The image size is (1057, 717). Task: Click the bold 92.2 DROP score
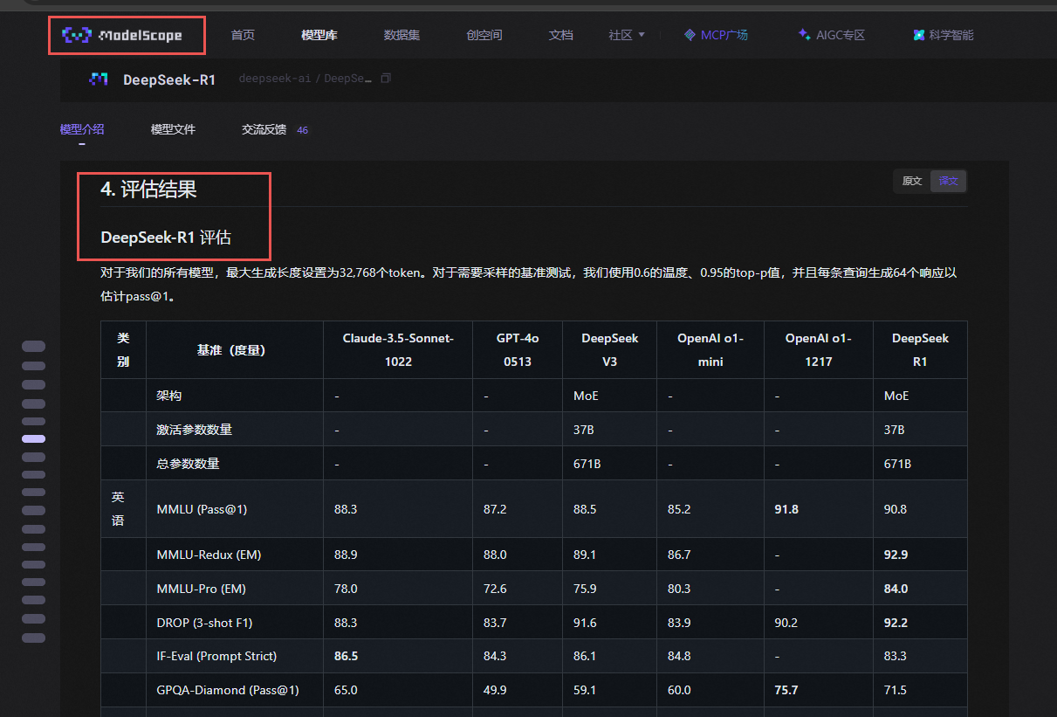(x=896, y=623)
